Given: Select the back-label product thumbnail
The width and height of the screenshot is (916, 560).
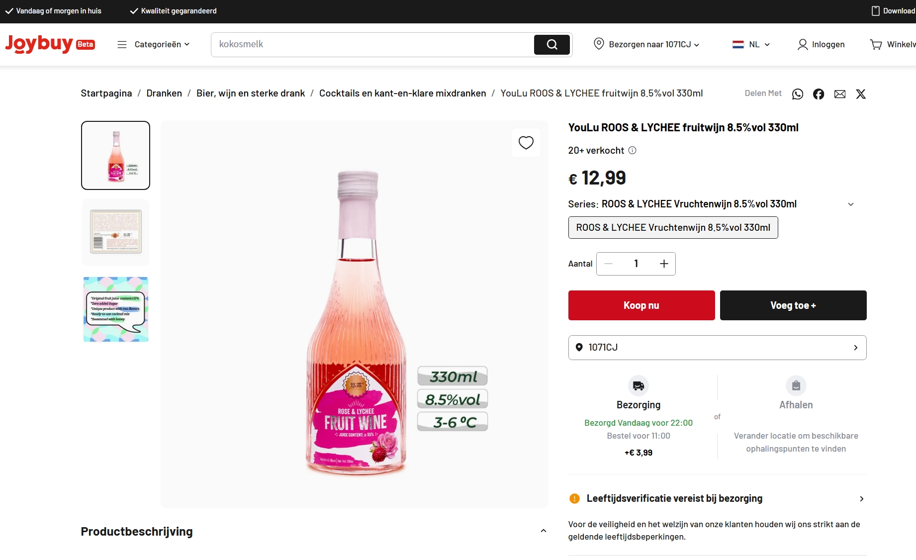Looking at the screenshot, I should pos(116,232).
